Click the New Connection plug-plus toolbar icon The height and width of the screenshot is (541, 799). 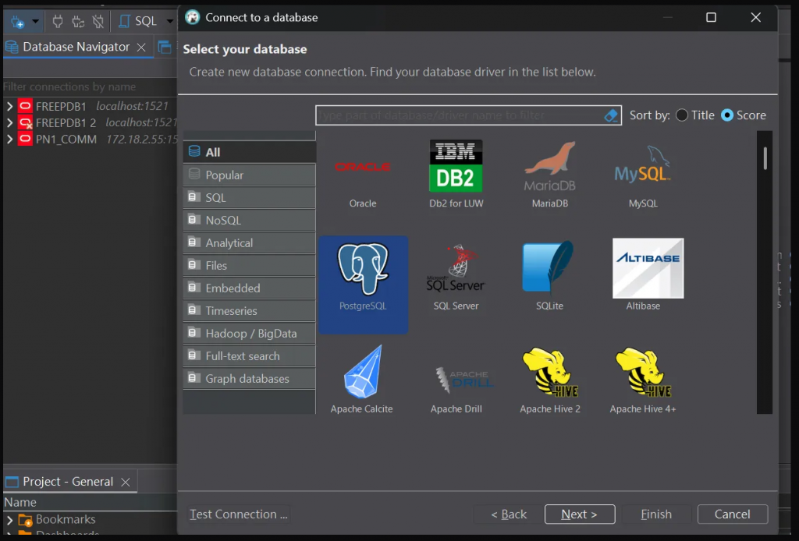(x=17, y=21)
